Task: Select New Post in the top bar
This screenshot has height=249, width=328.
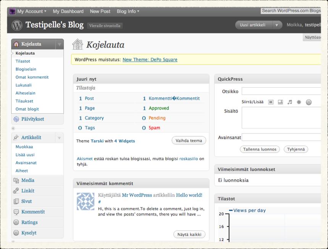Action: click(x=100, y=11)
